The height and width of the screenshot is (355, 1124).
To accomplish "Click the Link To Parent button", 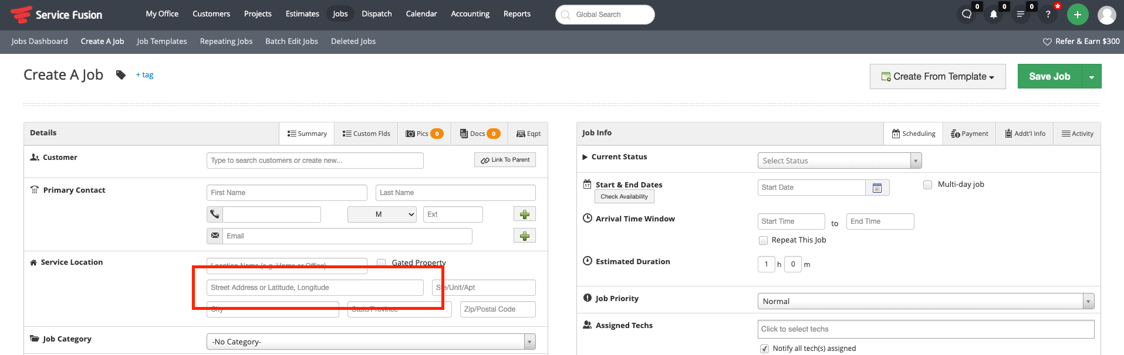I will pos(505,160).
